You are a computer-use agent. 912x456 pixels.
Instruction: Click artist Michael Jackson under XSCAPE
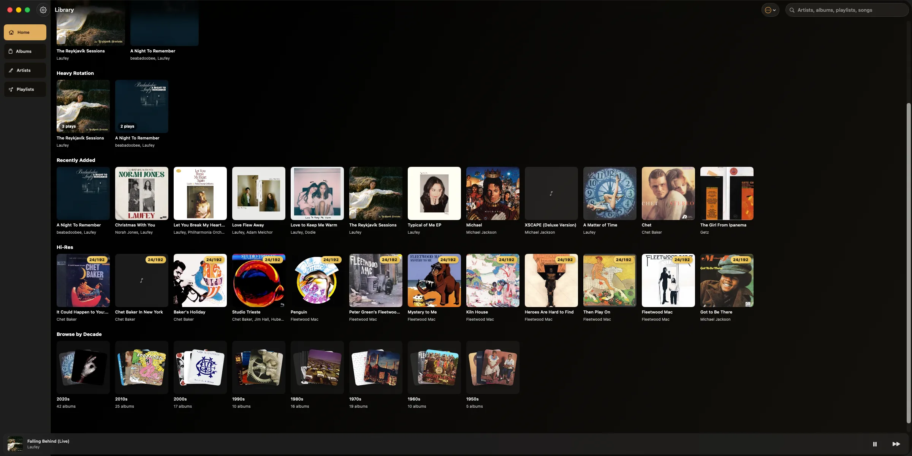pos(540,233)
